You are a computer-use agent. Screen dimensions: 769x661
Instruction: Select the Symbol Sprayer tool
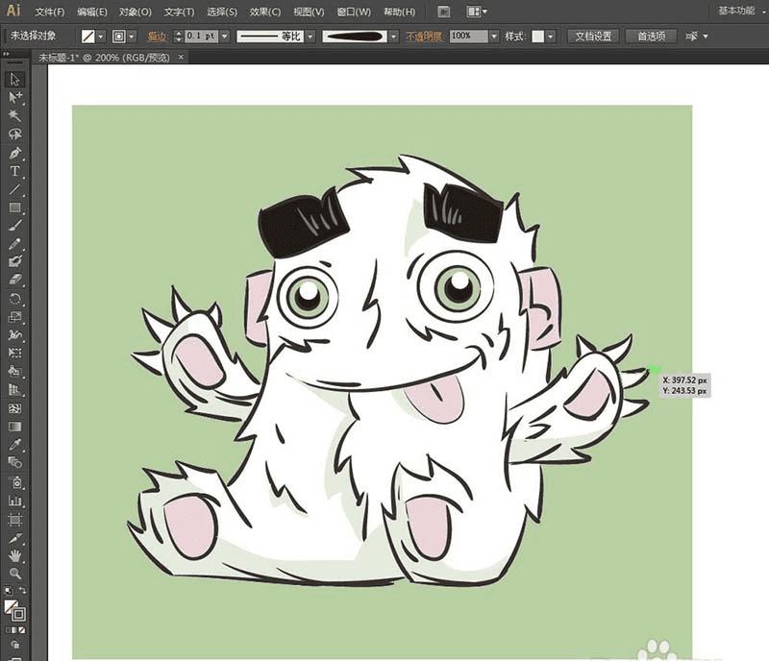tap(14, 482)
